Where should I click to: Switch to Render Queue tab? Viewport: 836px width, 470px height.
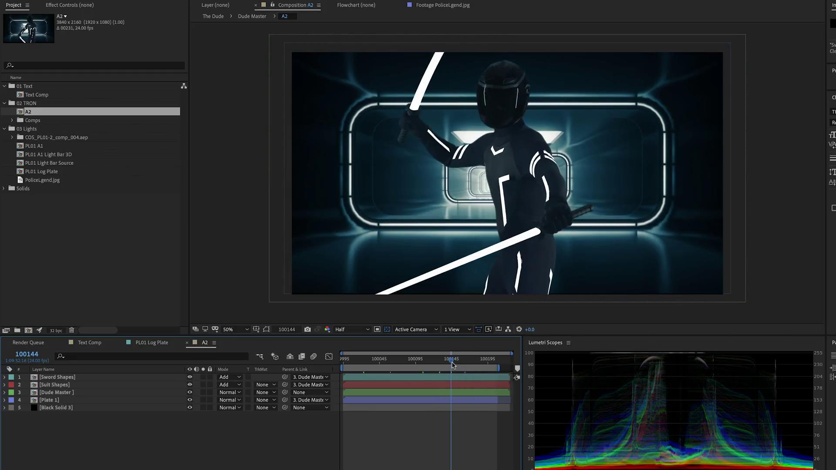tap(28, 342)
